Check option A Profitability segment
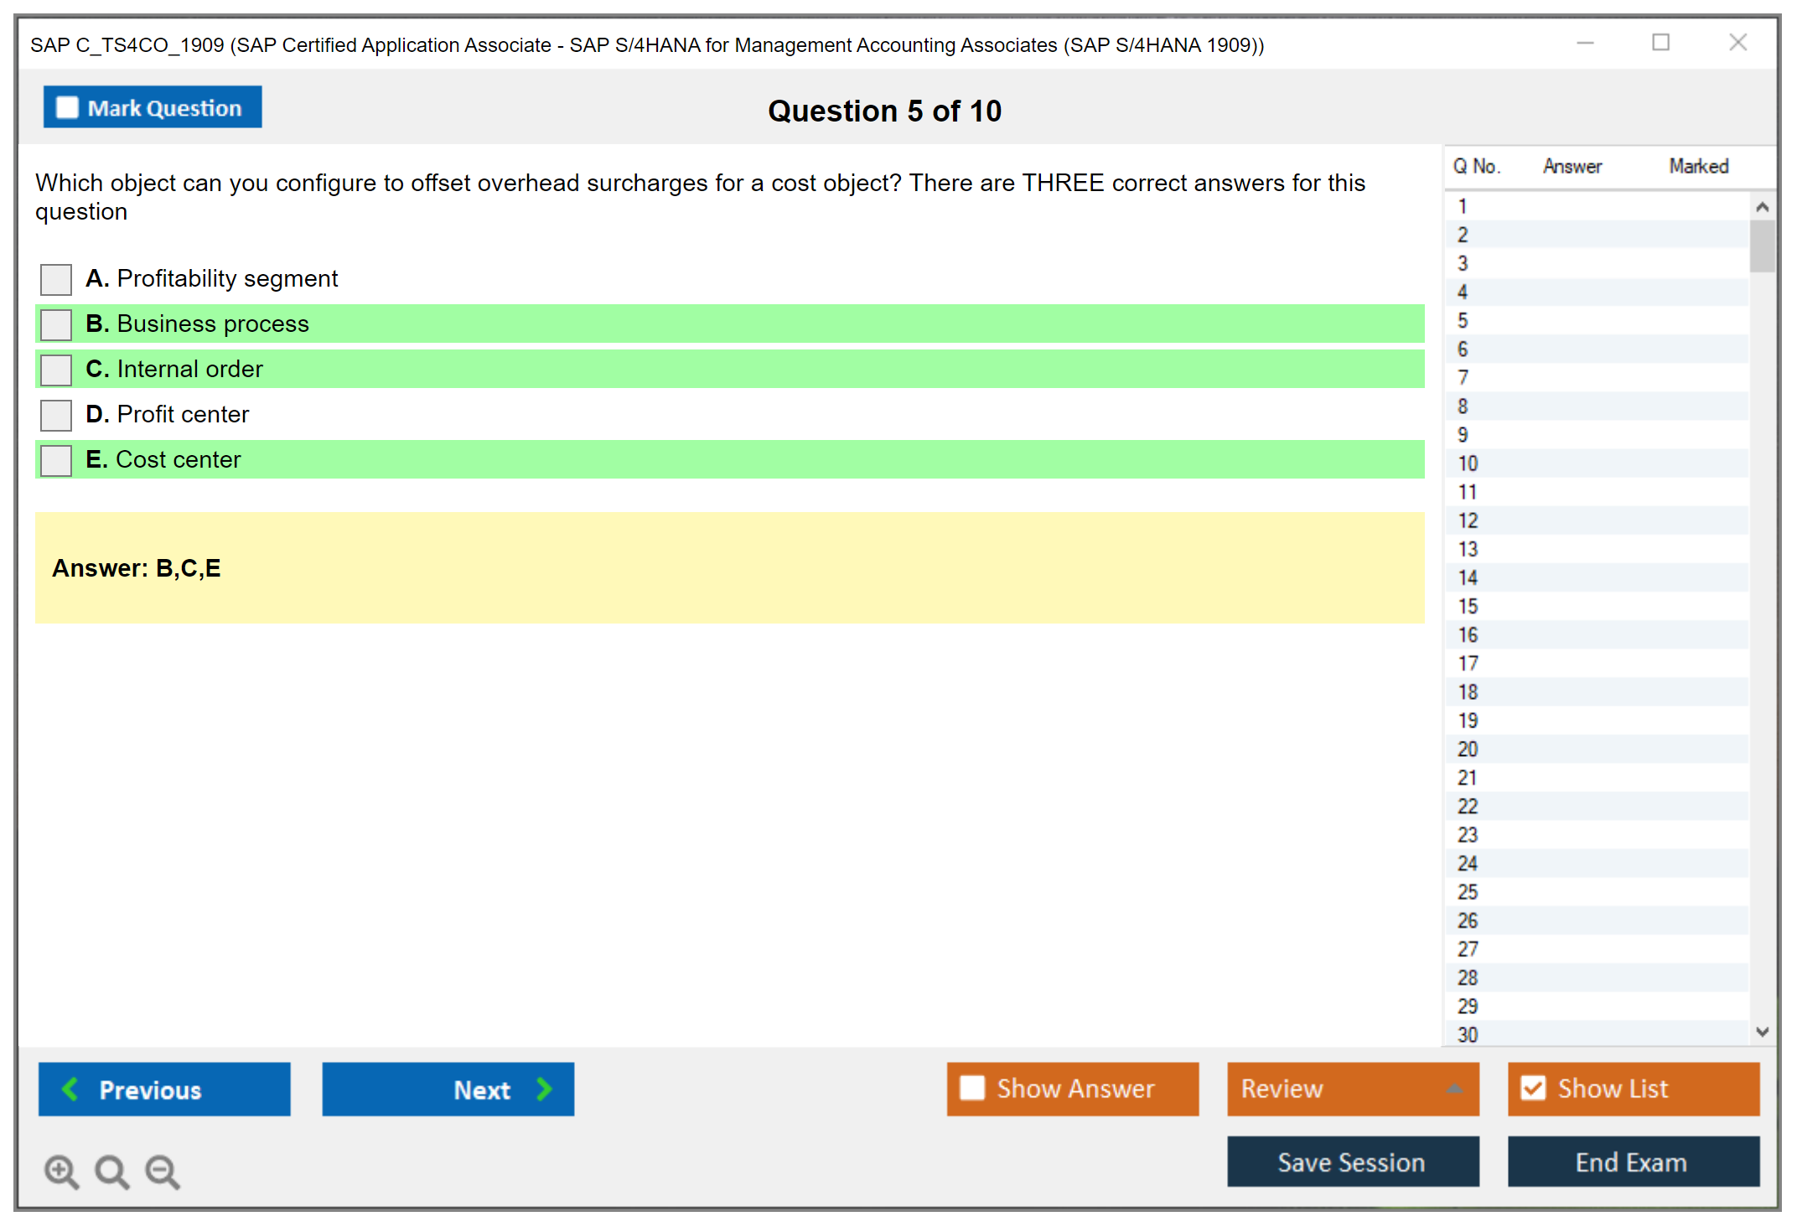The width and height of the screenshot is (1802, 1232). 56,279
